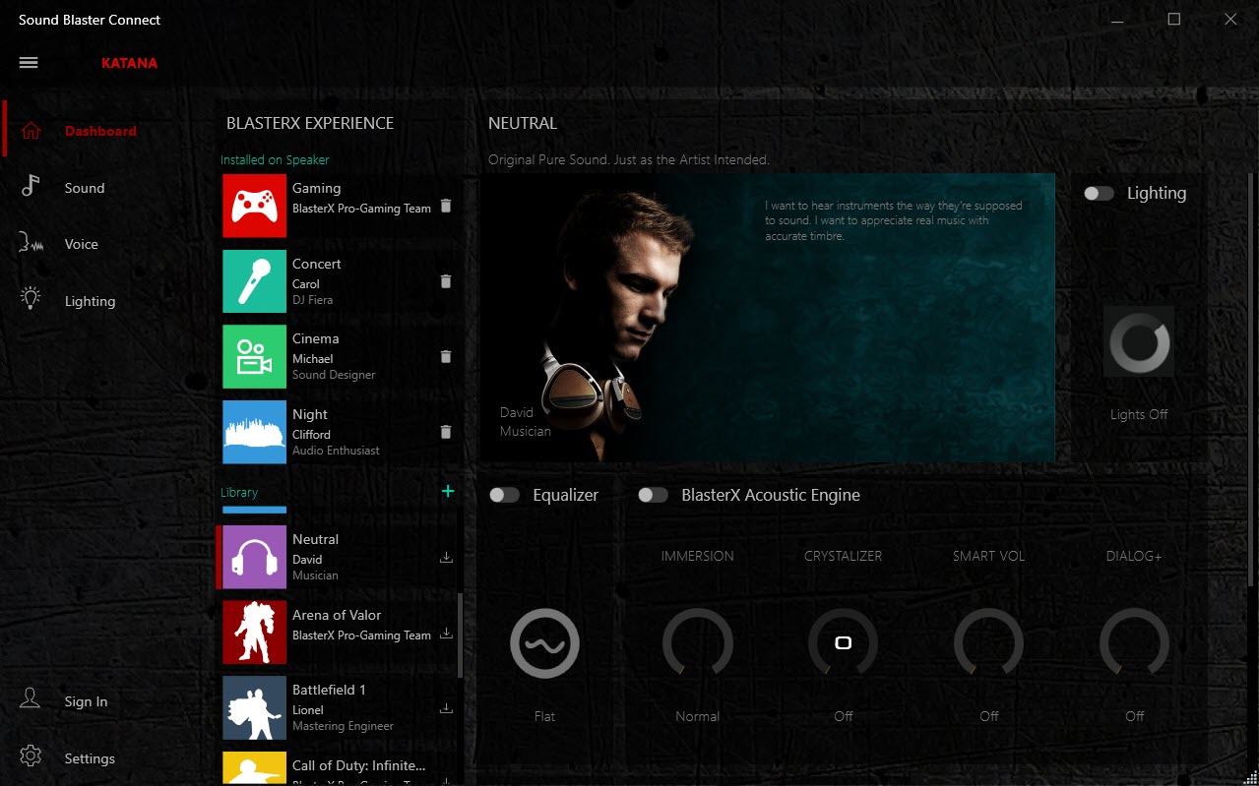Image resolution: width=1259 pixels, height=786 pixels.
Task: Click the Lighting bulb icon
Action: click(x=31, y=300)
